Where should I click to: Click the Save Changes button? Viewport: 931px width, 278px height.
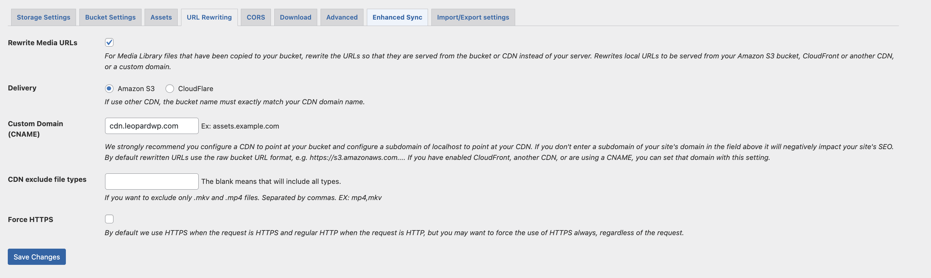(x=36, y=257)
